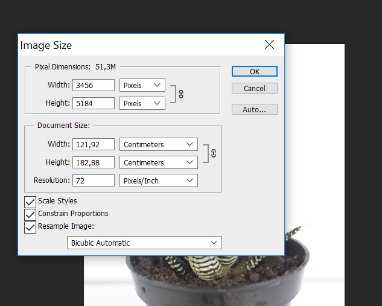The height and width of the screenshot is (306, 382).
Task: Click the Pixel Dimensions 51,3M label
Action: pyautogui.click(x=75, y=67)
